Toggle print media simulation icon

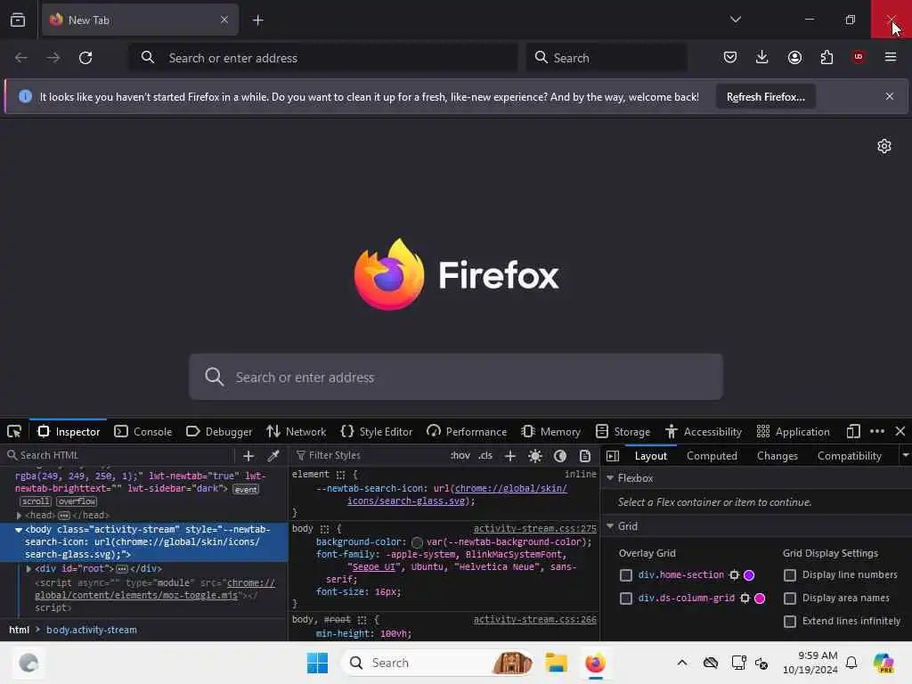[585, 456]
